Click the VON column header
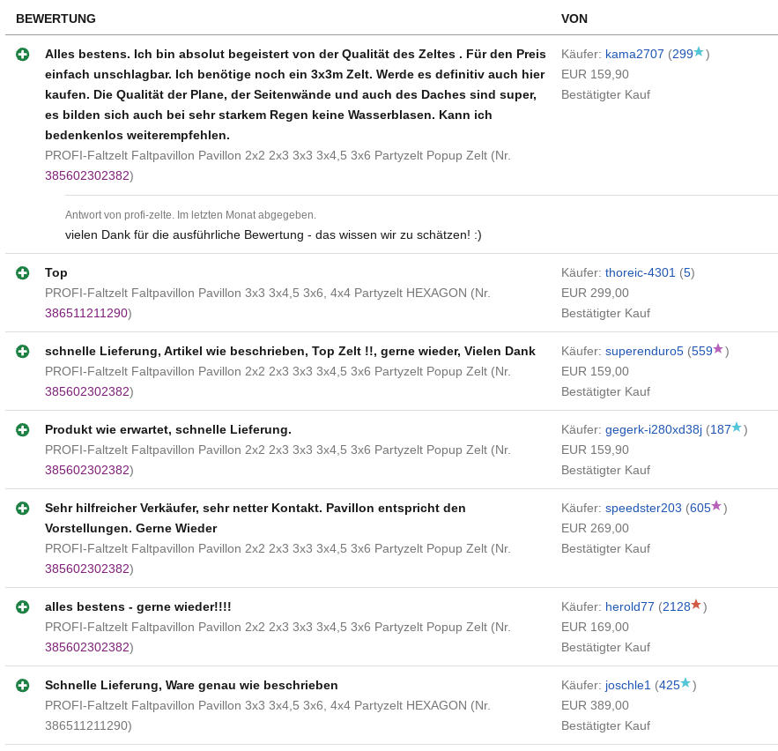 pyautogui.click(x=574, y=19)
